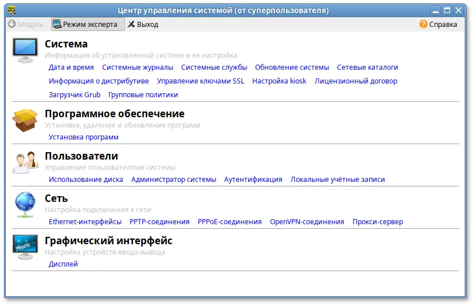
Task: Open Локальные учётные записи
Action: point(338,179)
